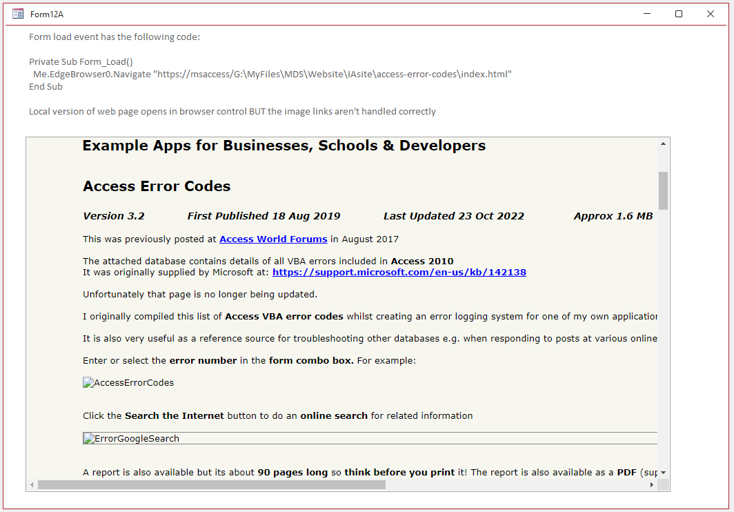Click the 'Example Apps for Businesses' heading
This screenshot has height=512, width=734.
284,146
